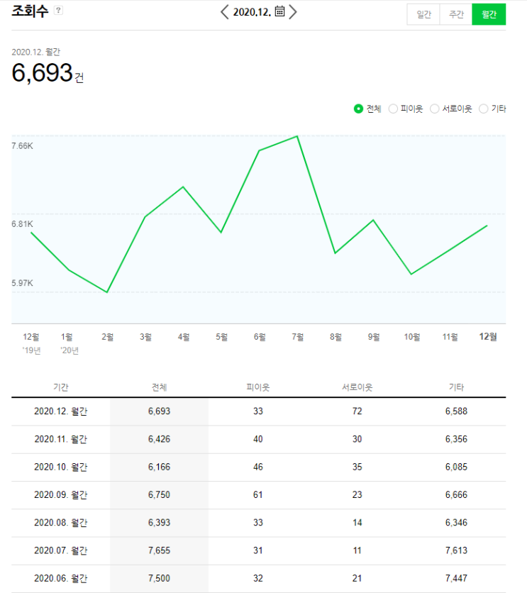Select the 서로이웃 radio button

coord(435,109)
